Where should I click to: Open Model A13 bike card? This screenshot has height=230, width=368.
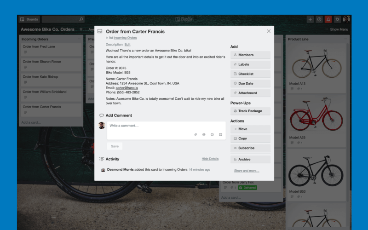click(316, 68)
